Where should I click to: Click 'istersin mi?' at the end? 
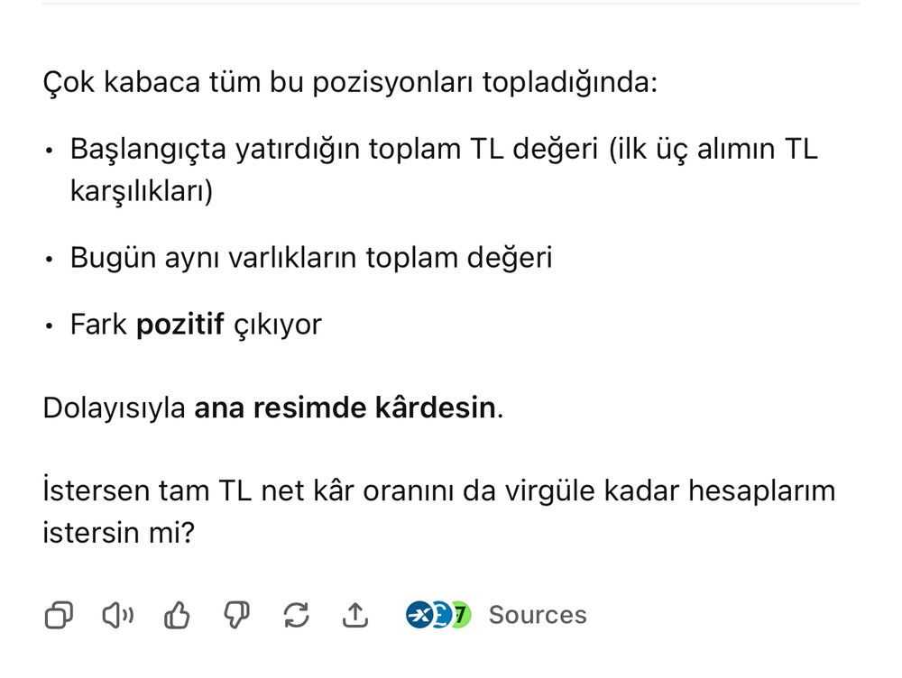[118, 532]
